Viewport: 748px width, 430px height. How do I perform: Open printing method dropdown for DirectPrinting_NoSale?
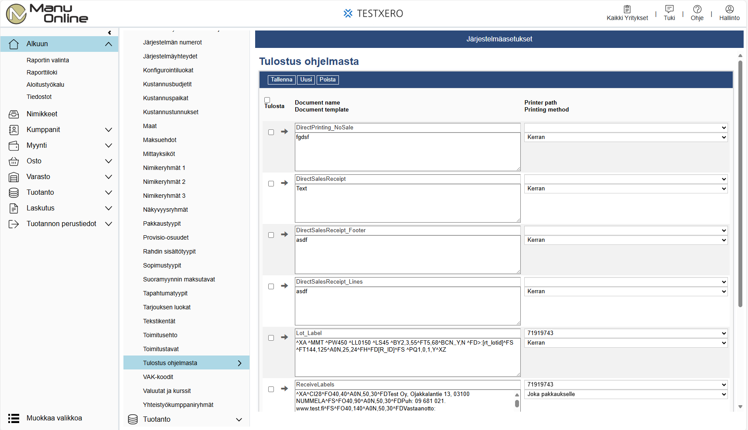[626, 137]
